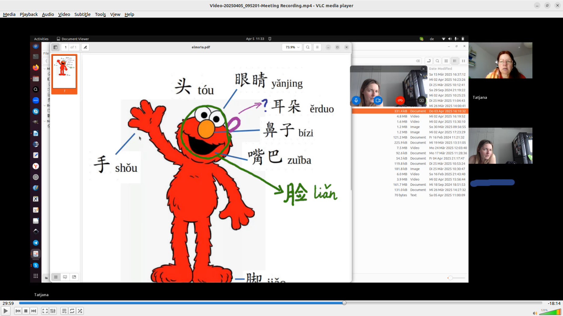Click the Help menu

click(x=129, y=14)
